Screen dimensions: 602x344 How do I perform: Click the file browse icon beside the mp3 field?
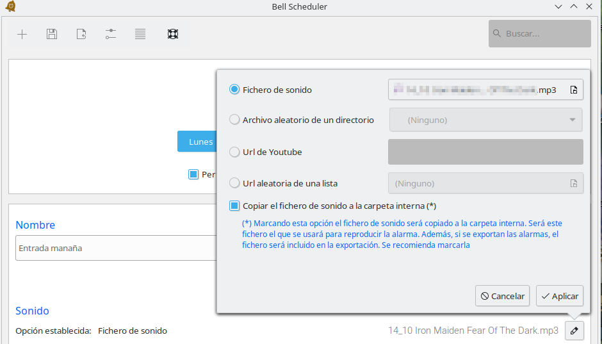tap(574, 90)
